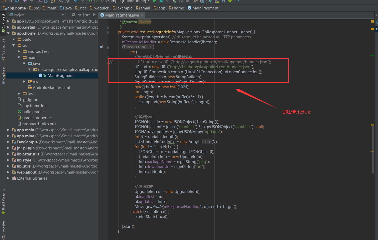Select the MainFragment.java editor tab
The height and width of the screenshot is (240, 378).
(122, 15)
